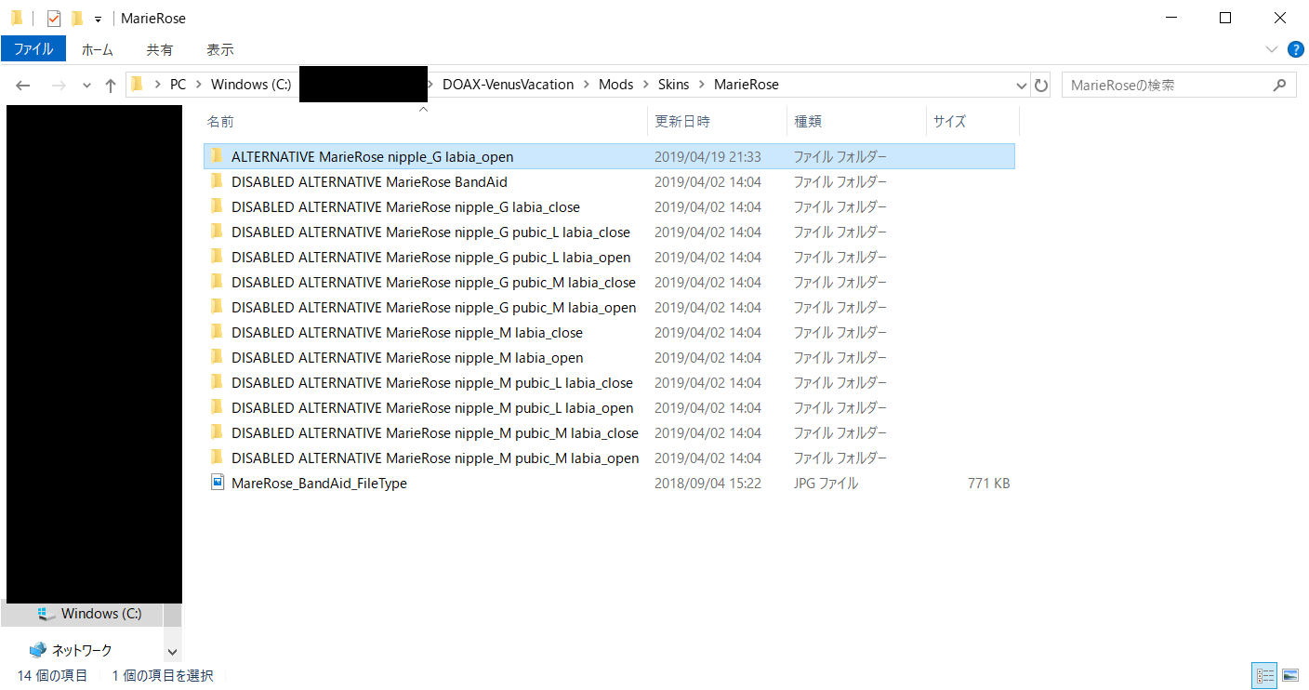Open the 表示 ribbon tab

click(x=220, y=49)
